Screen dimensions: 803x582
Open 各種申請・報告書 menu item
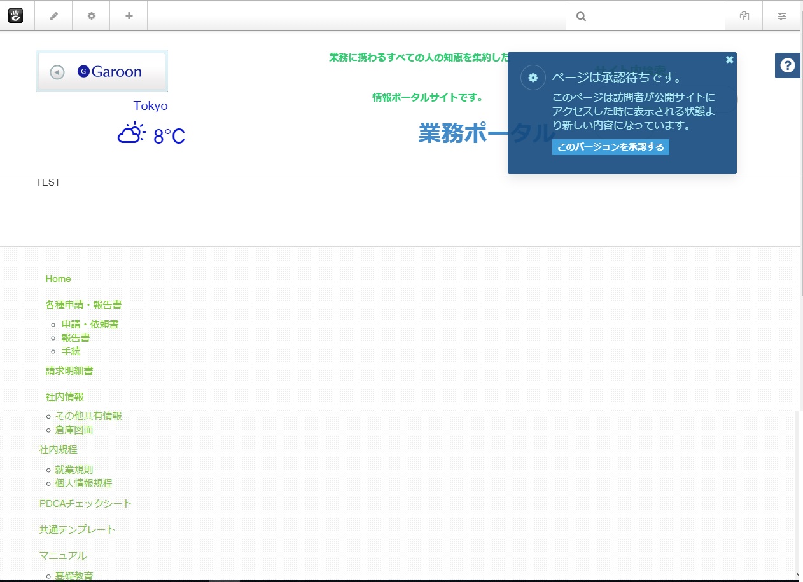(x=83, y=305)
